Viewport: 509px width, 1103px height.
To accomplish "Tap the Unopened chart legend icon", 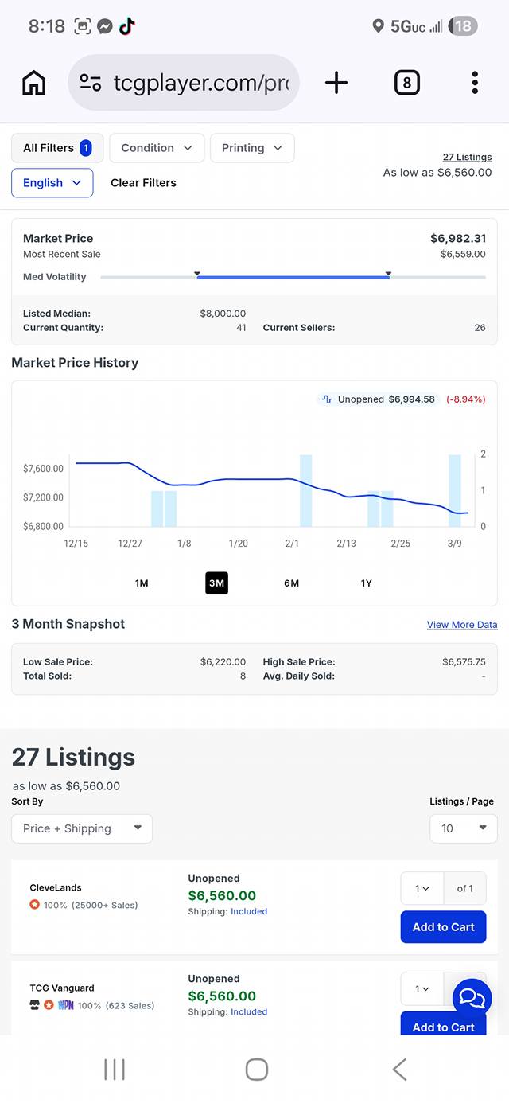I will pyautogui.click(x=327, y=399).
